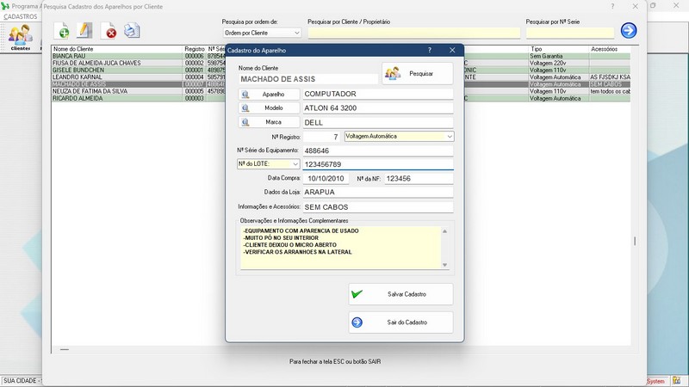689x387 pixels.
Task: Click the edit record notepad icon
Action: (84, 32)
